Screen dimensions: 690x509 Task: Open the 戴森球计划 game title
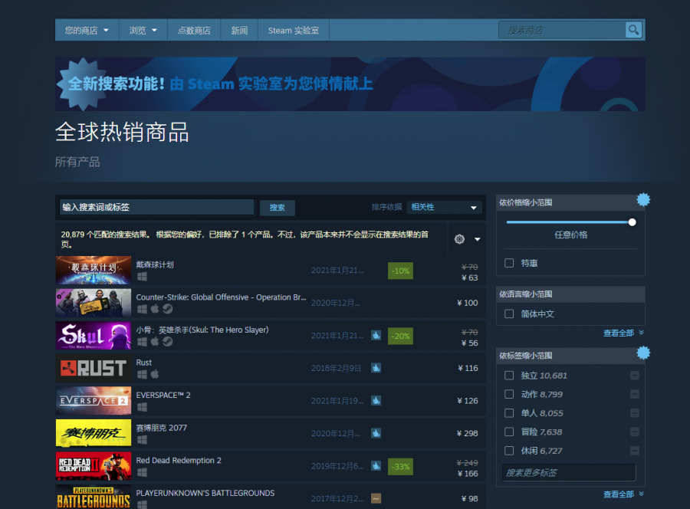(x=155, y=264)
